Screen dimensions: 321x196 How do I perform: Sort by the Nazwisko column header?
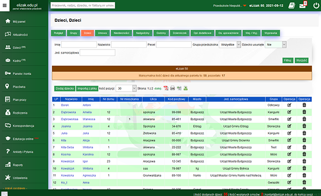(x=71, y=99)
